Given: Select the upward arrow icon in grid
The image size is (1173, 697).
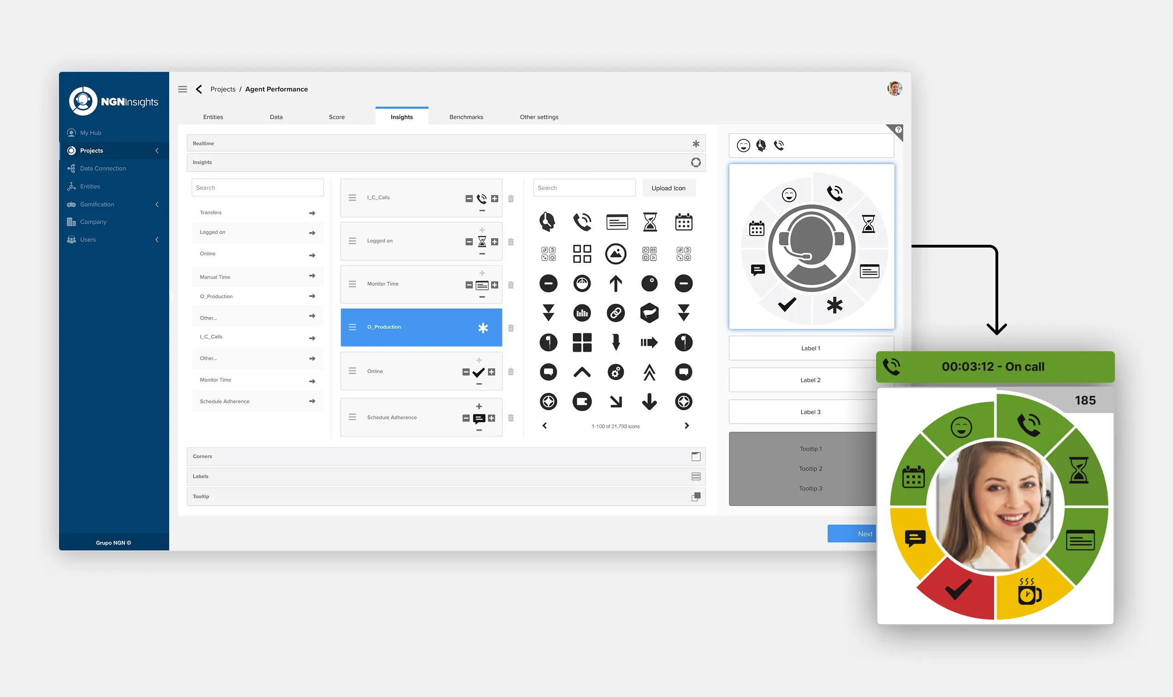Looking at the screenshot, I should click(616, 284).
